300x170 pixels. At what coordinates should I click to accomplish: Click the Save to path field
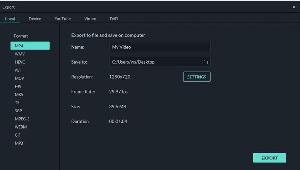(x=155, y=62)
